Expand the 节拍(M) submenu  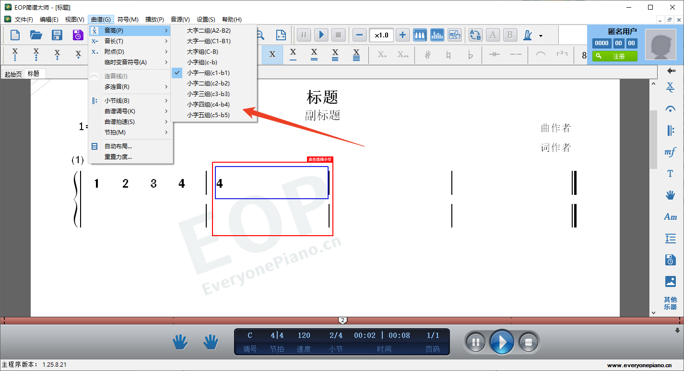point(130,132)
